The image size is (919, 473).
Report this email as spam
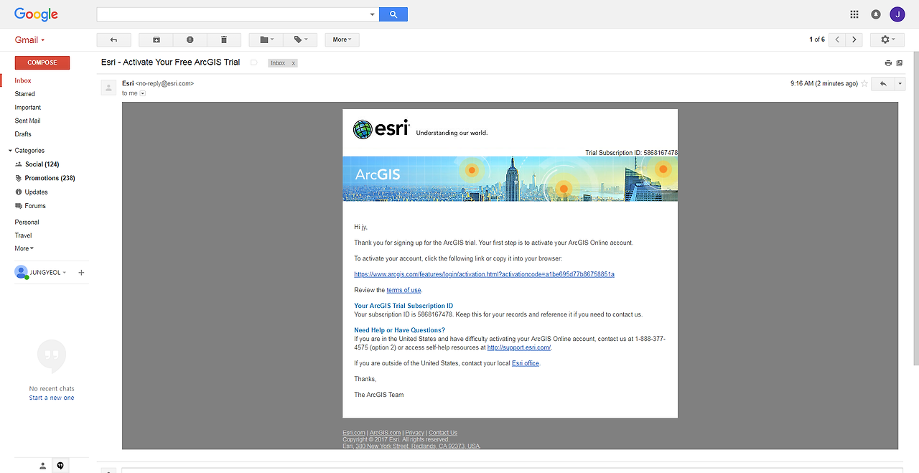coord(190,39)
